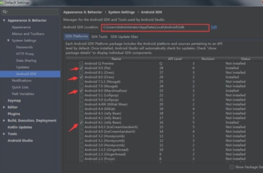263x173 pixels.
Task: Click the Android SDK Location path field
Action: tap(155, 27)
